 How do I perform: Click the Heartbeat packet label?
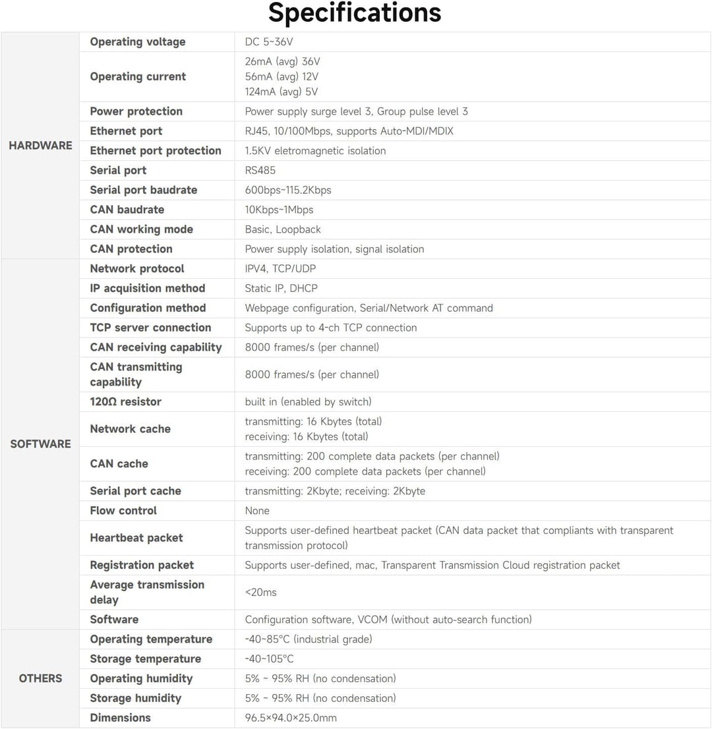click(136, 538)
